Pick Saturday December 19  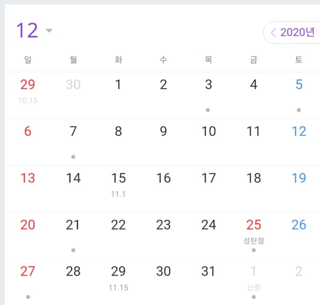point(299,179)
